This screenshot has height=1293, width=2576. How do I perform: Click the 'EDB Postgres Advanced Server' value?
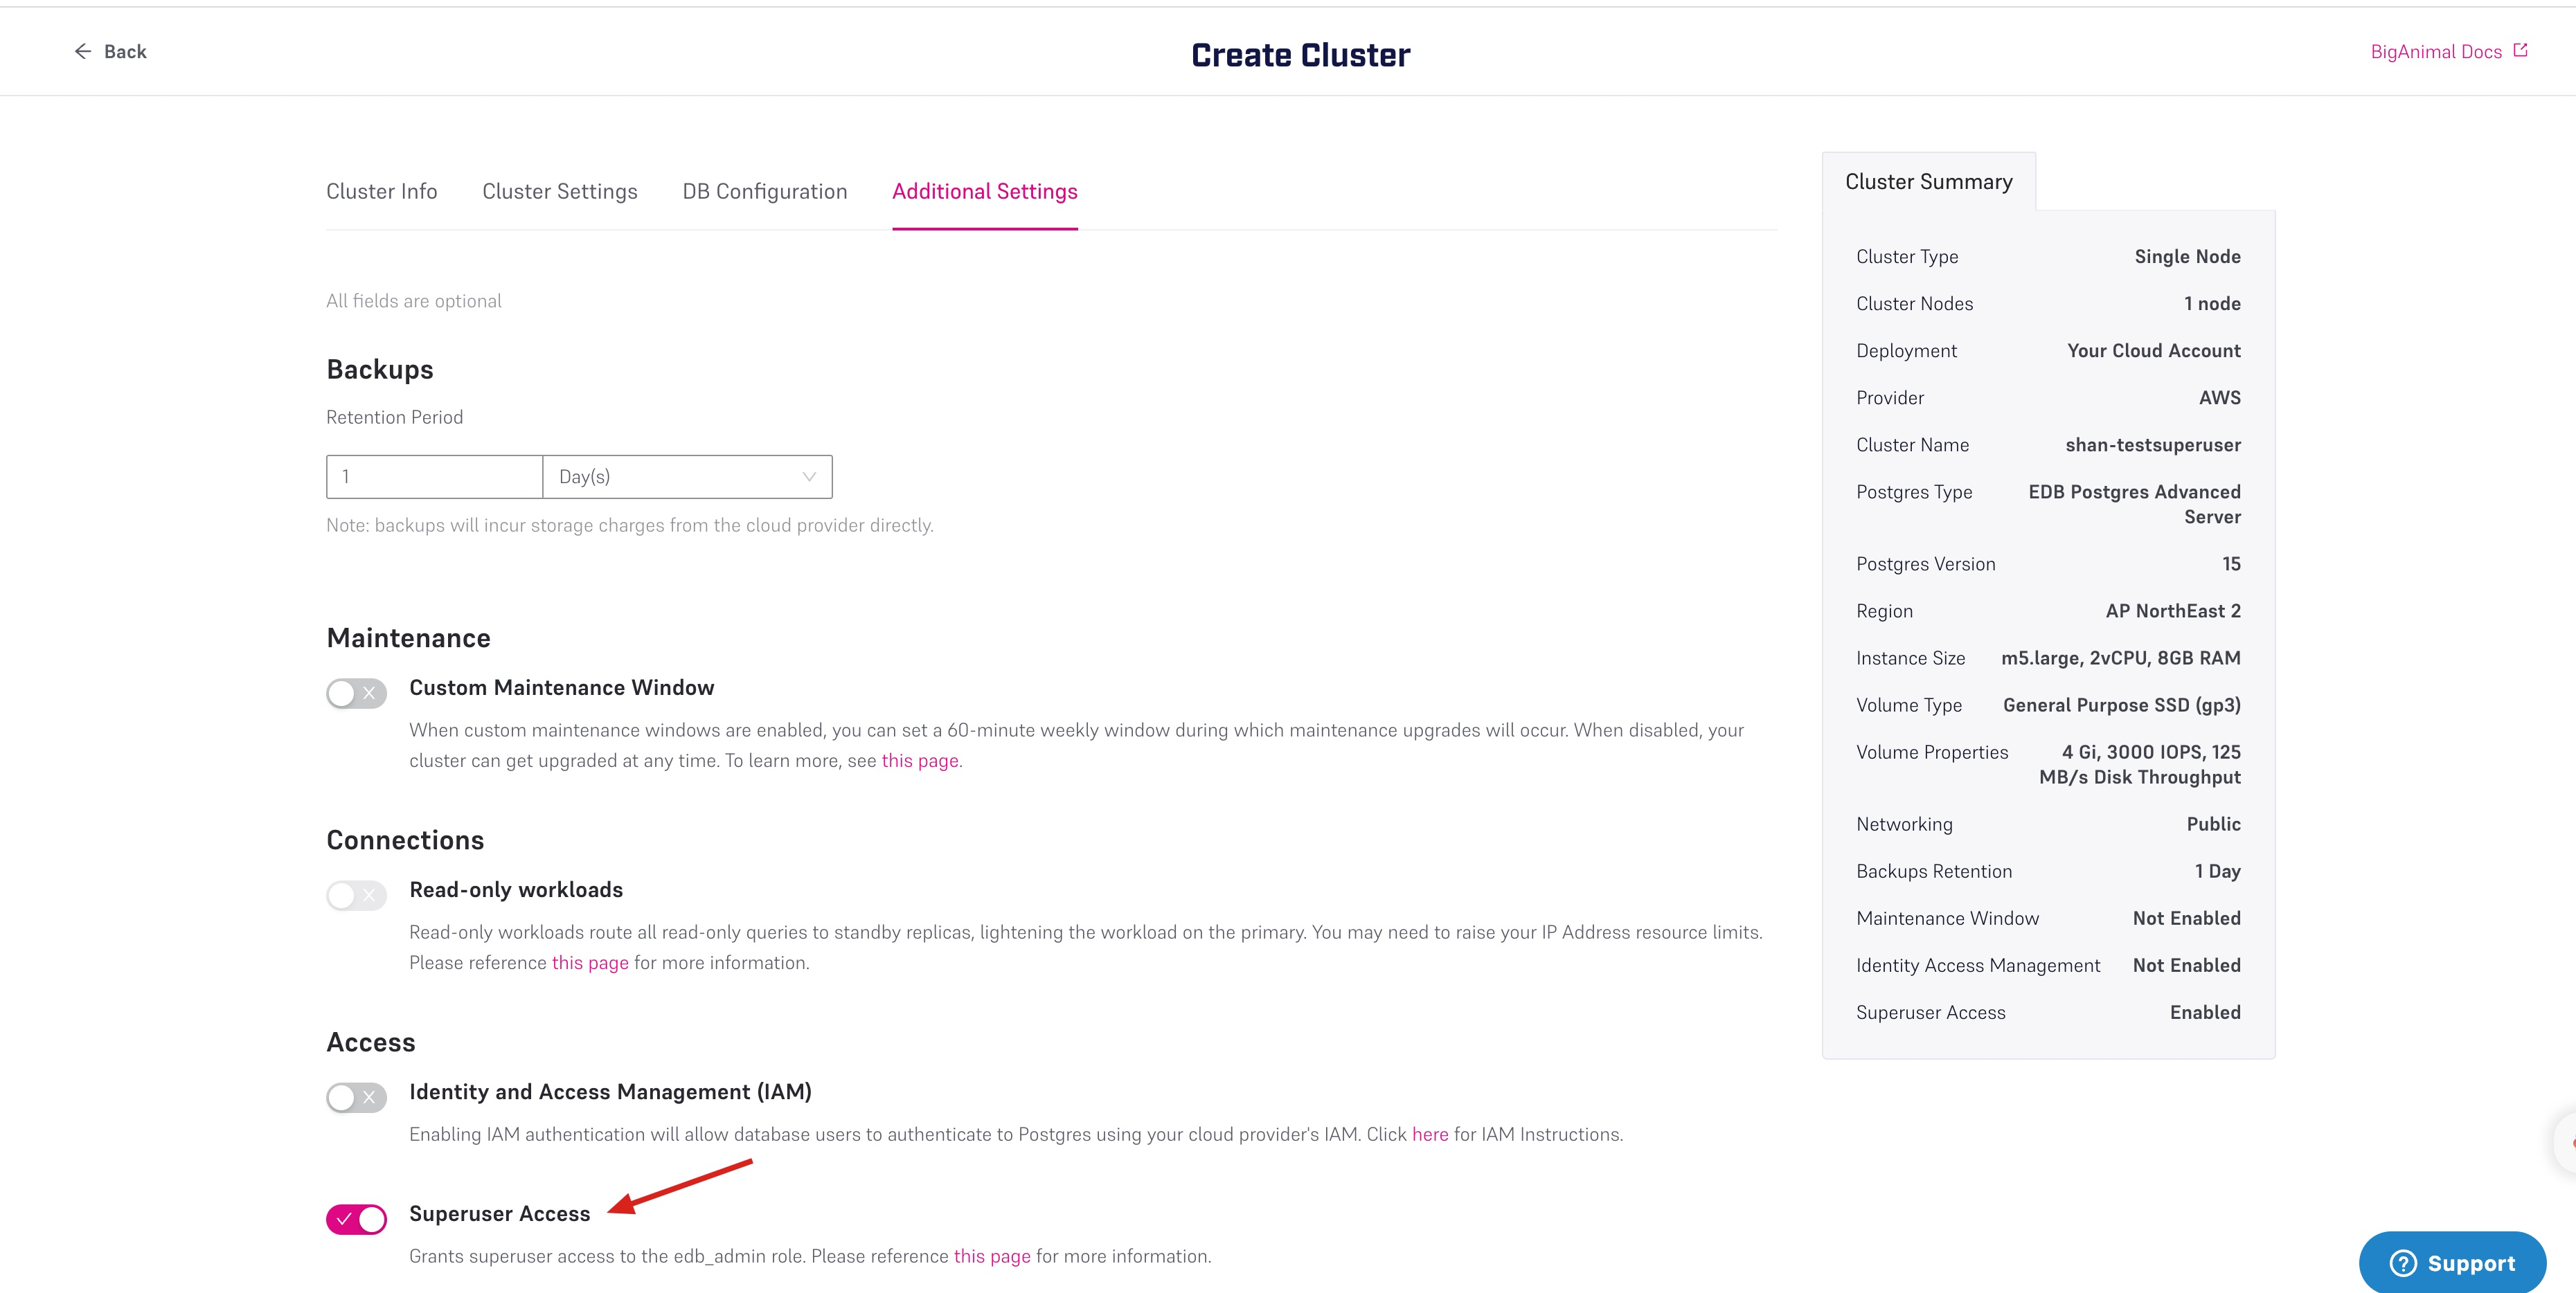click(x=2134, y=504)
